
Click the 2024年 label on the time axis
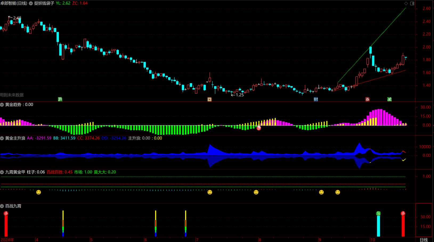point(7,240)
